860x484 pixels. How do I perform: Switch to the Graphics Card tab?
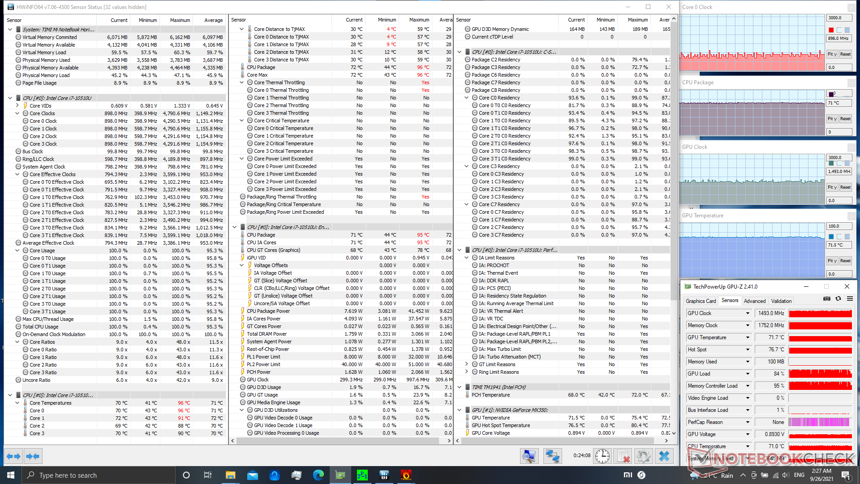click(701, 301)
